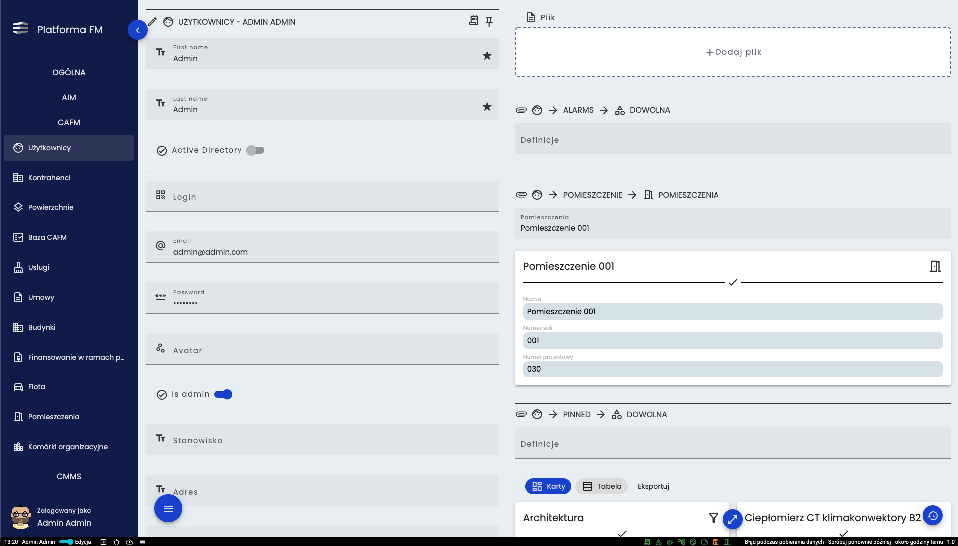
Task: Click the star on the Last name field
Action: (x=487, y=107)
